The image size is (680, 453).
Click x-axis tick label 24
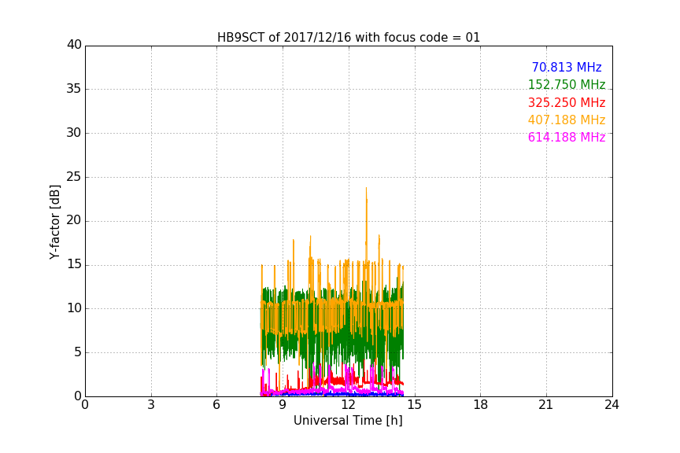tap(612, 405)
